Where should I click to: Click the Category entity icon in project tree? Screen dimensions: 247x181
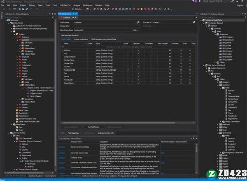(x=20, y=37)
